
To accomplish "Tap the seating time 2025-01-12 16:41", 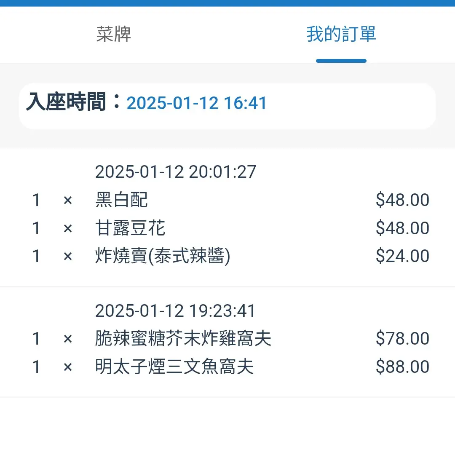I will pos(197,104).
